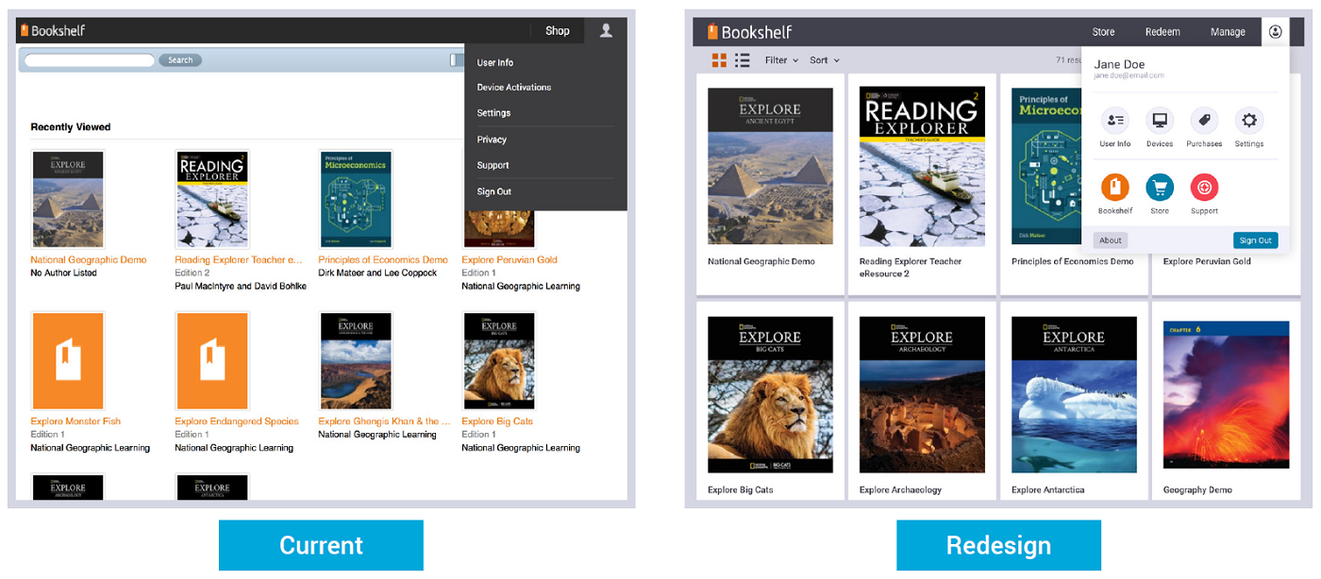Click the search input field in Current
1321x579 pixels.
pos(90,60)
